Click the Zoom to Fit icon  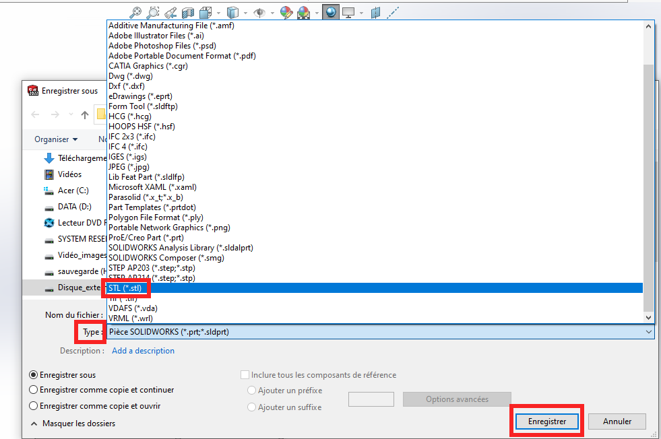tap(135, 12)
